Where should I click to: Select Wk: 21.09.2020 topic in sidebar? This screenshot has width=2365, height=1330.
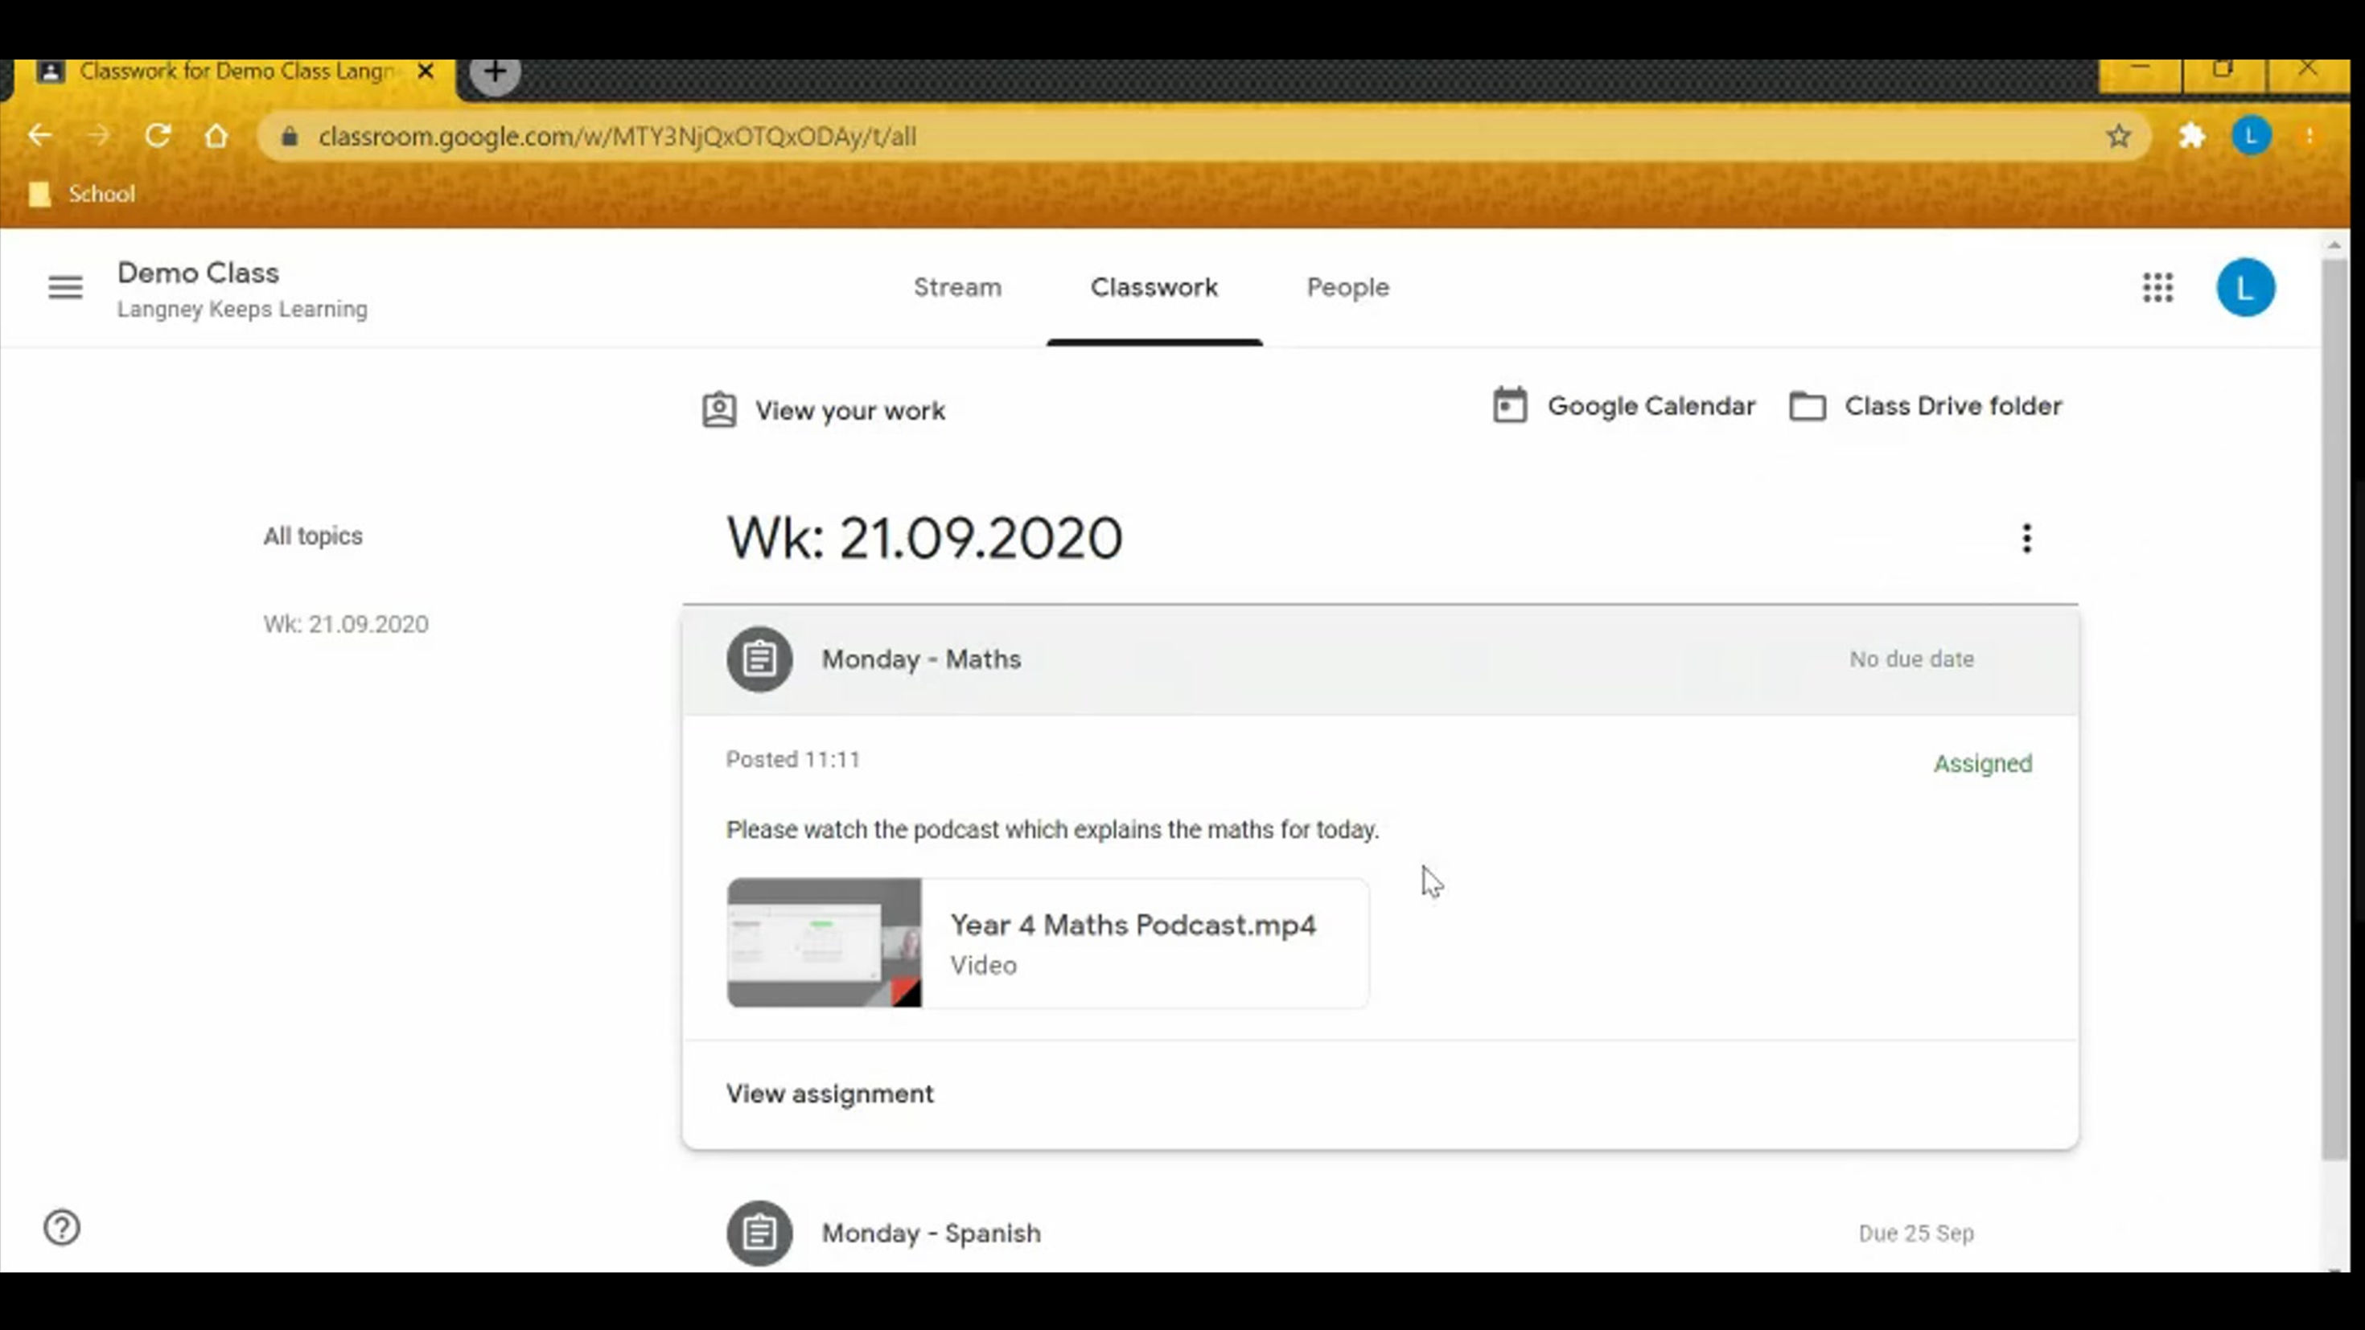(x=345, y=624)
